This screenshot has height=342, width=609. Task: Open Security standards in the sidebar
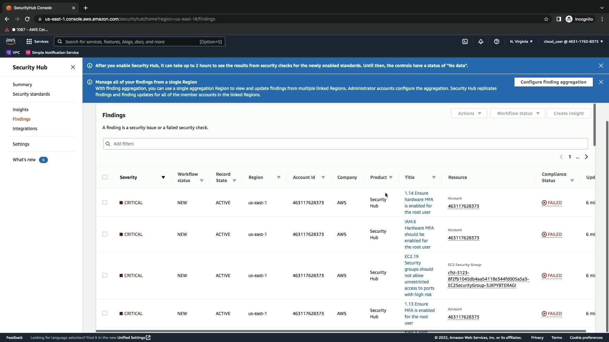[x=31, y=94]
